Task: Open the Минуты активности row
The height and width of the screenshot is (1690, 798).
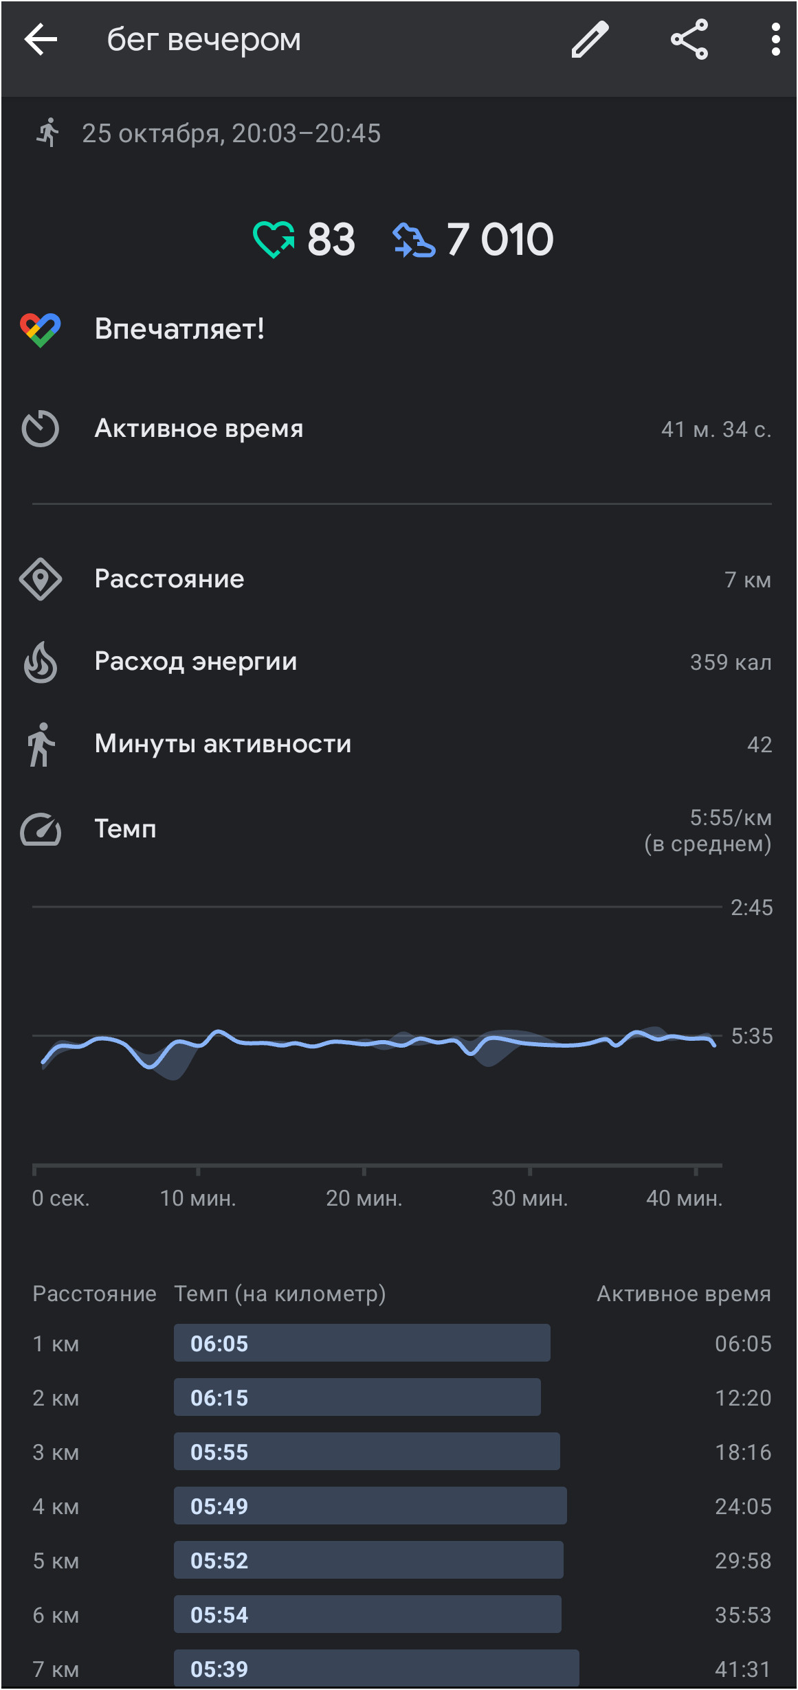Action: coord(399,745)
